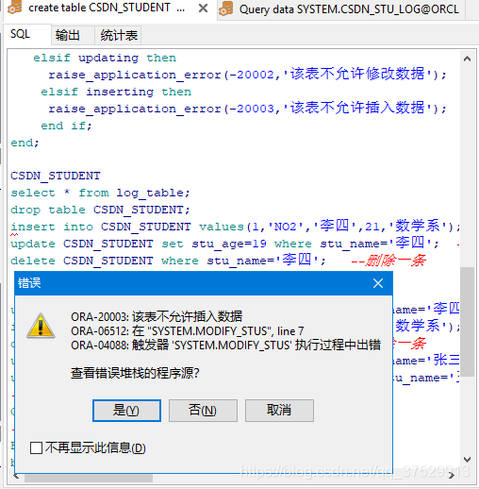Screen dimensions: 479x489
Task: Click the 取消 button
Action: (x=279, y=411)
